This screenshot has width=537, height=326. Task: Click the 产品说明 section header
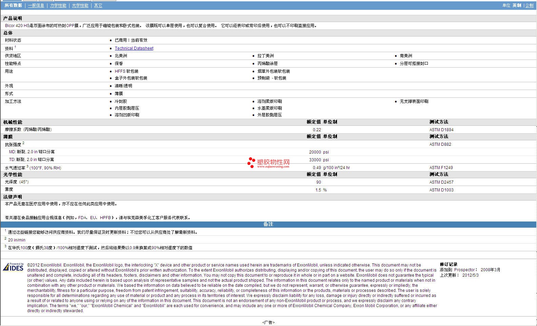point(13,18)
